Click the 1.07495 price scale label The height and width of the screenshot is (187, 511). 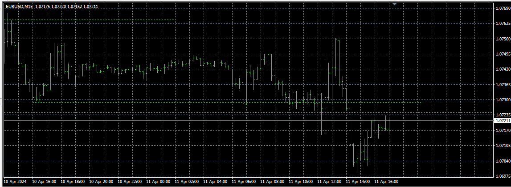pyautogui.click(x=502, y=54)
